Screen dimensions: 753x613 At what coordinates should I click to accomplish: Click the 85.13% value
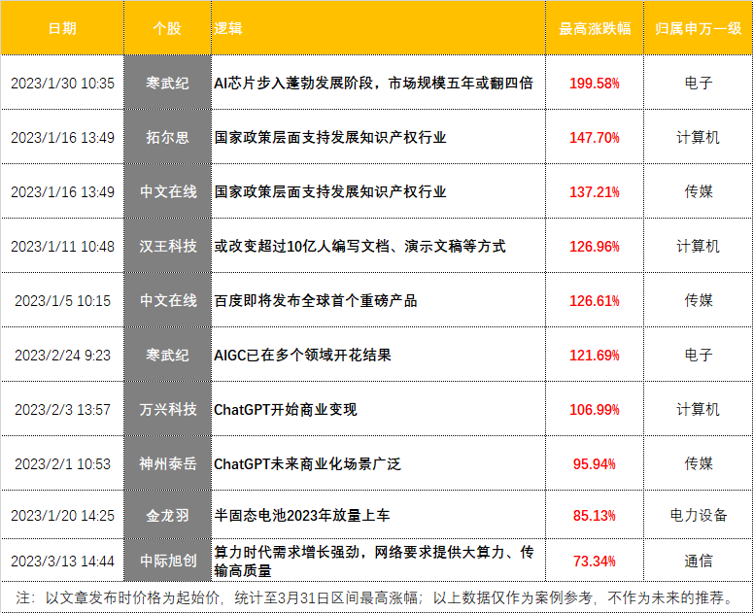[x=595, y=516]
